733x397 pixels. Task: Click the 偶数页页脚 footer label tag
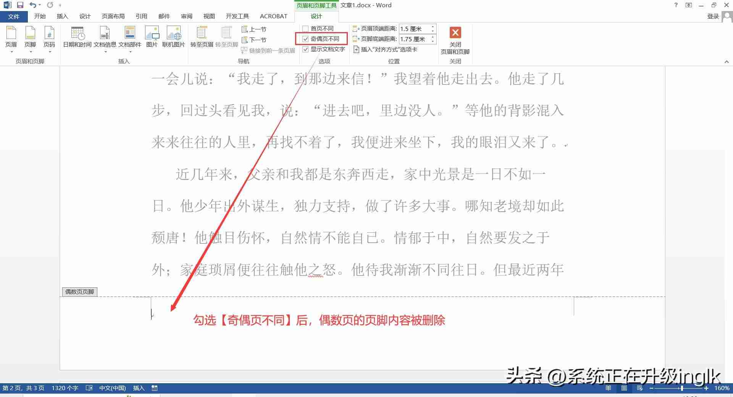pyautogui.click(x=79, y=292)
